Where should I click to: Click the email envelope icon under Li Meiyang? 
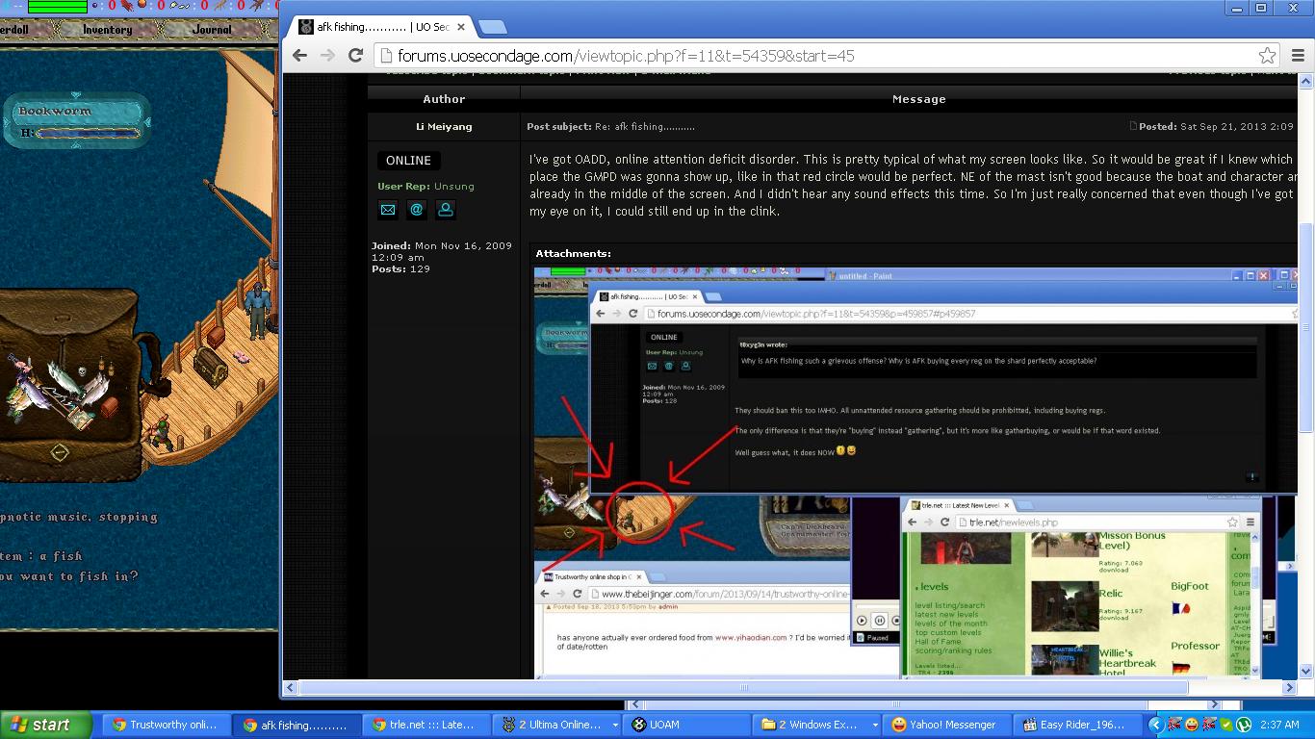[388, 210]
